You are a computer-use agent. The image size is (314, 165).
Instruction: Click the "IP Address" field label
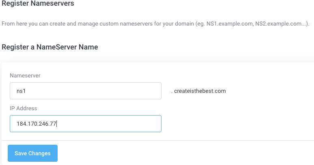coord(24,108)
